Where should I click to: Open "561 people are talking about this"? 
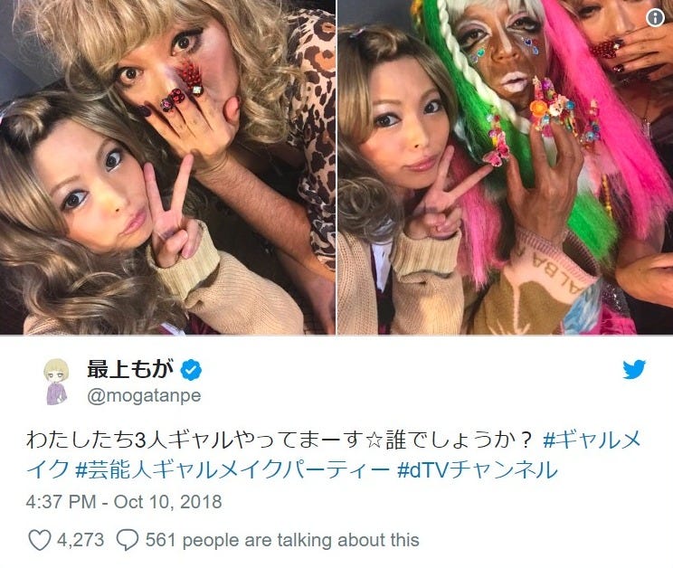pyautogui.click(x=282, y=540)
